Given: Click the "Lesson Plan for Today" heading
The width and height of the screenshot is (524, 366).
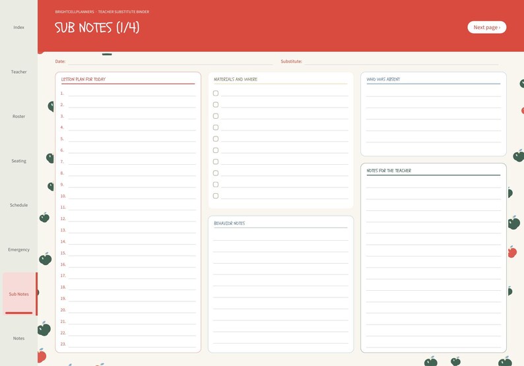Looking at the screenshot, I should 83,79.
